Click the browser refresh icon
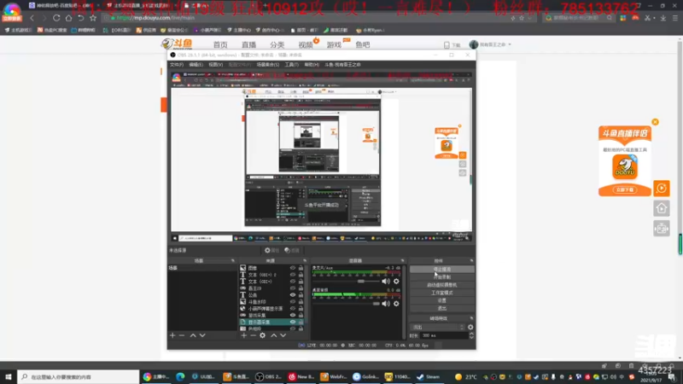 click(56, 18)
